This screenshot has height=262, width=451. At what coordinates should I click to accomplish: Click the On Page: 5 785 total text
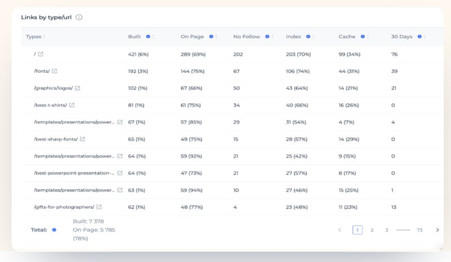(x=94, y=230)
